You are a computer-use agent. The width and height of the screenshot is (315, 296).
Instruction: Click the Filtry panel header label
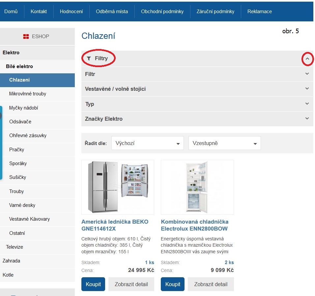point(101,58)
